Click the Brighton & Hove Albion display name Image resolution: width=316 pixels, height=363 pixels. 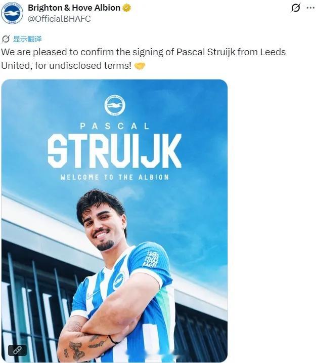coord(74,8)
